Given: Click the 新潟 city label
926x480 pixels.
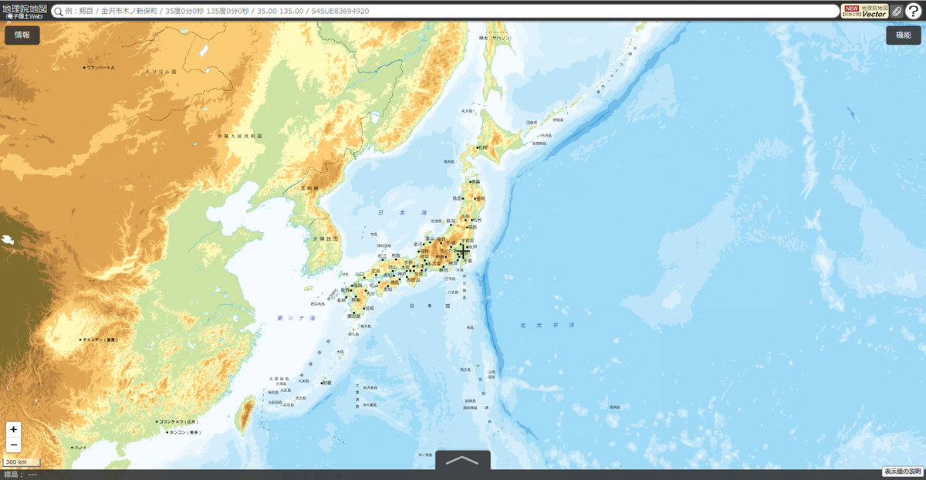Looking at the screenshot, I should click(451, 221).
